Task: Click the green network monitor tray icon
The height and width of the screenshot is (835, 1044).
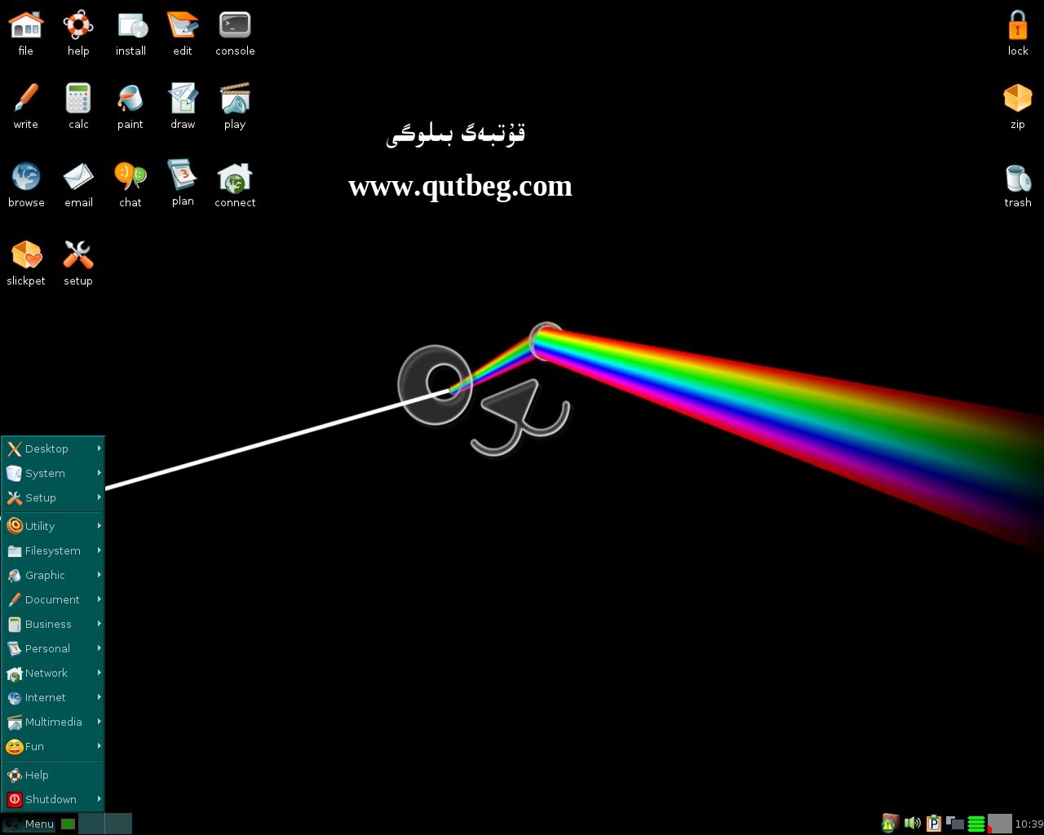Action: (x=976, y=824)
